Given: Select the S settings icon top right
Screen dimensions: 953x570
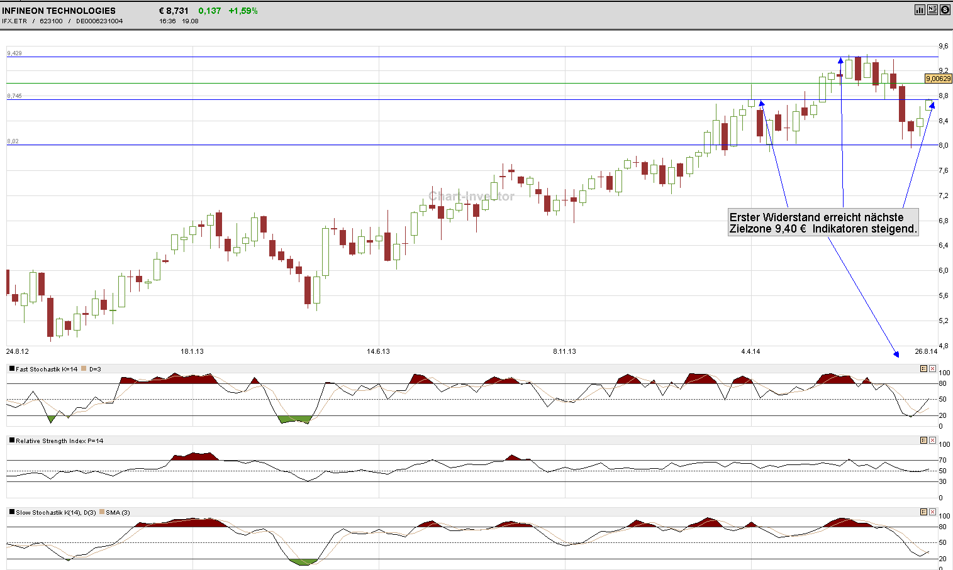Looking at the screenshot, I should point(945,9).
